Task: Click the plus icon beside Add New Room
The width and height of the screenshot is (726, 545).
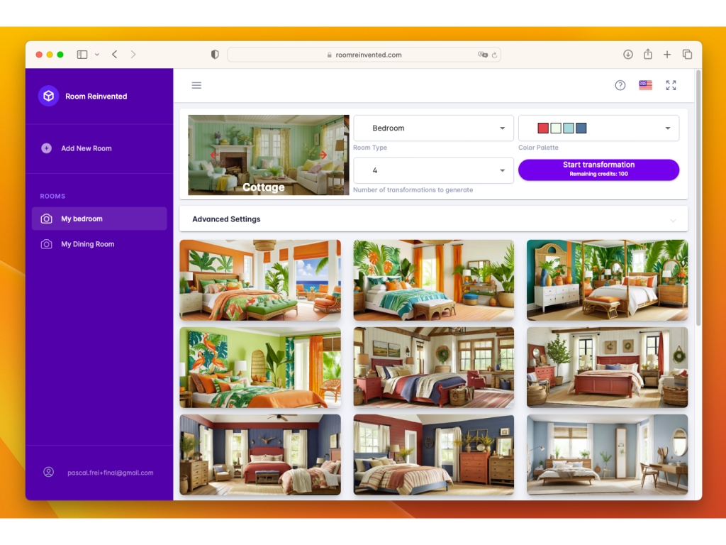Action: click(46, 148)
